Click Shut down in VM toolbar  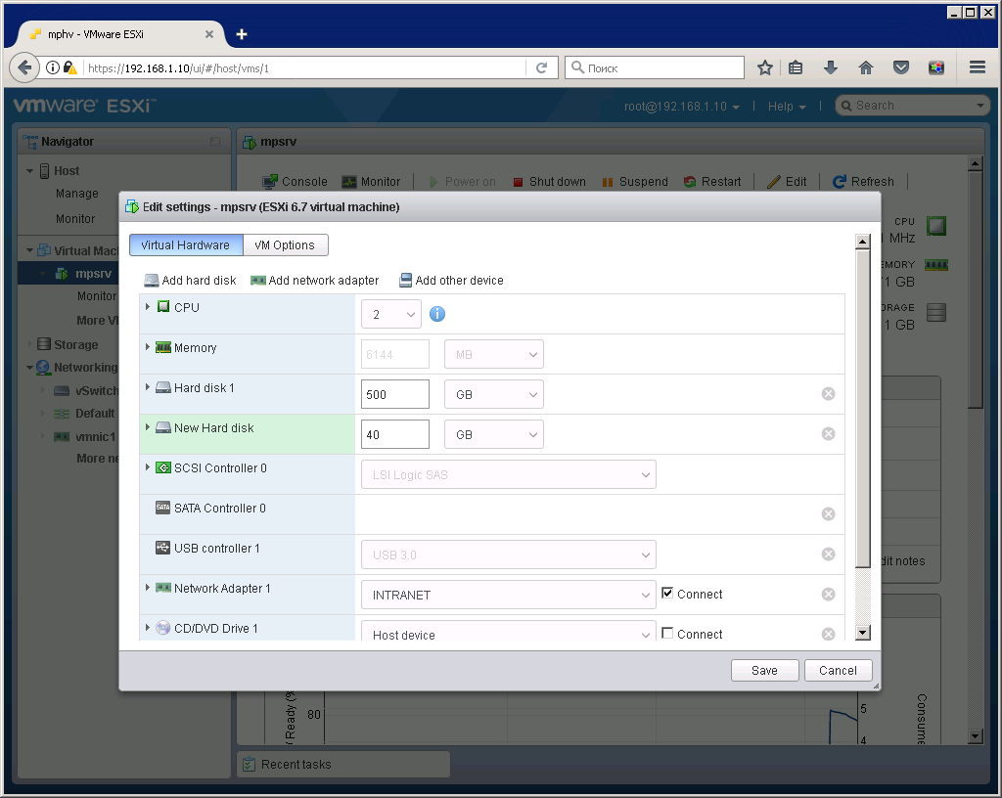[550, 182]
